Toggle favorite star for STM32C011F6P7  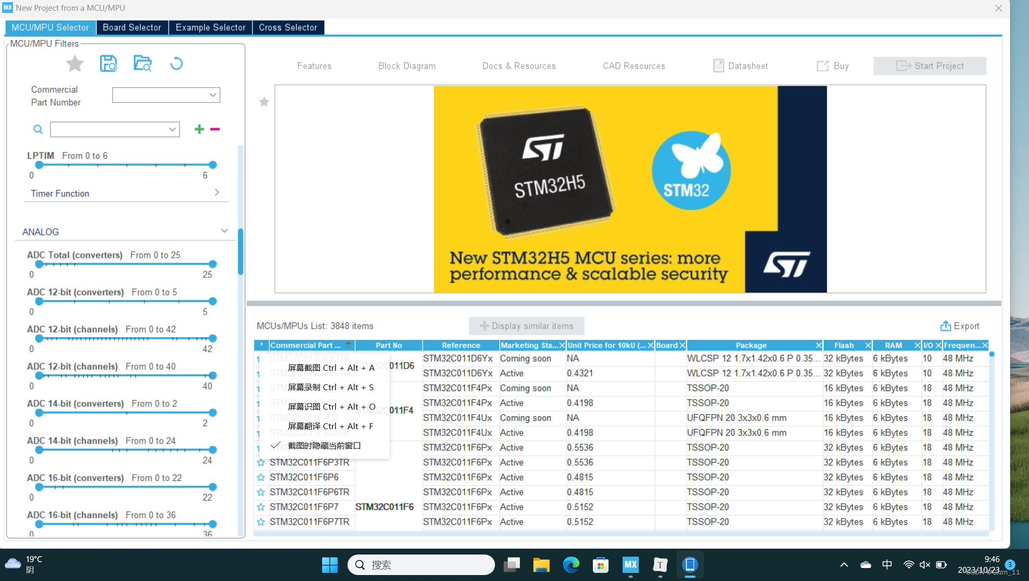(x=261, y=507)
